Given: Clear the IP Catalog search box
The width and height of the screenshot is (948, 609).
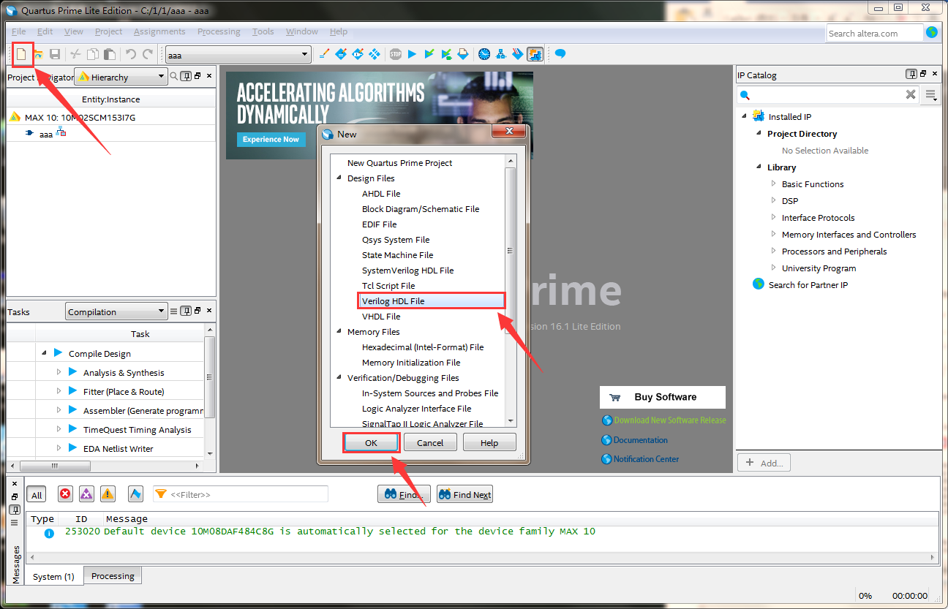Looking at the screenshot, I should coord(911,94).
